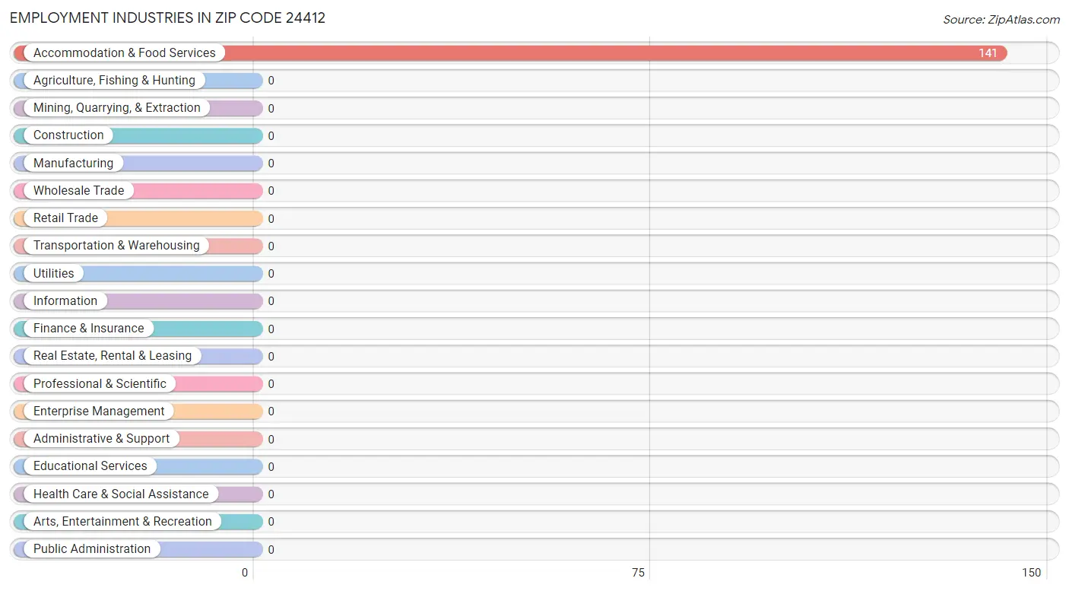This screenshot has height=591, width=1069.
Task: Select the Construction bar label
Action: [x=68, y=135]
